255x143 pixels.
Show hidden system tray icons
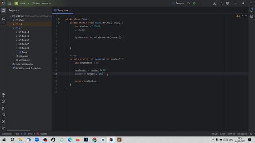pos(212,140)
